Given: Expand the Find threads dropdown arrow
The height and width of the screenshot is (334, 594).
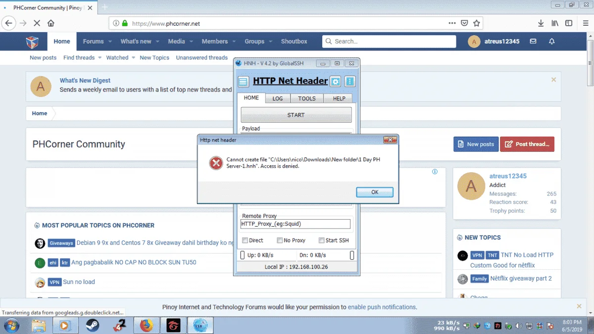Looking at the screenshot, I should [x=100, y=58].
